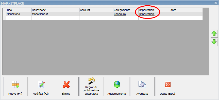Open Regole di pubblicazione automatica wand icon
Viewport: 219px width, 100px height.
tap(92, 81)
